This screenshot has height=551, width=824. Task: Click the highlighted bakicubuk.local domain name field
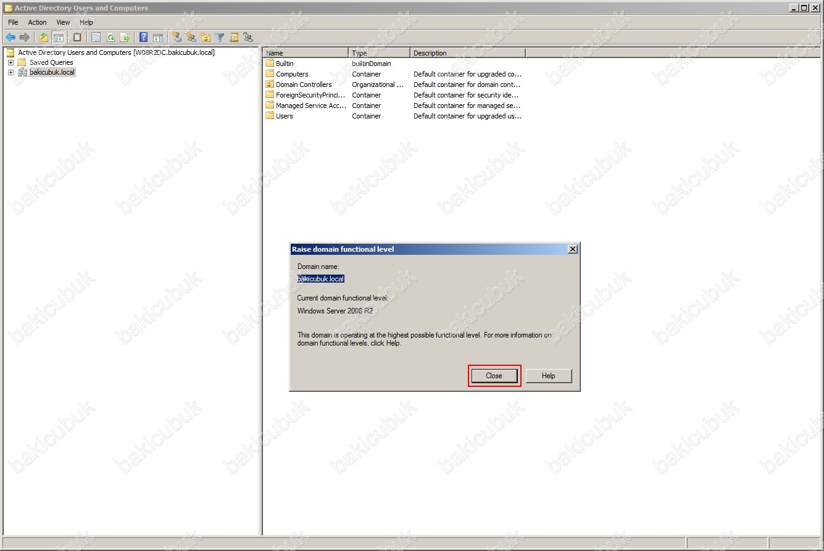click(x=321, y=279)
